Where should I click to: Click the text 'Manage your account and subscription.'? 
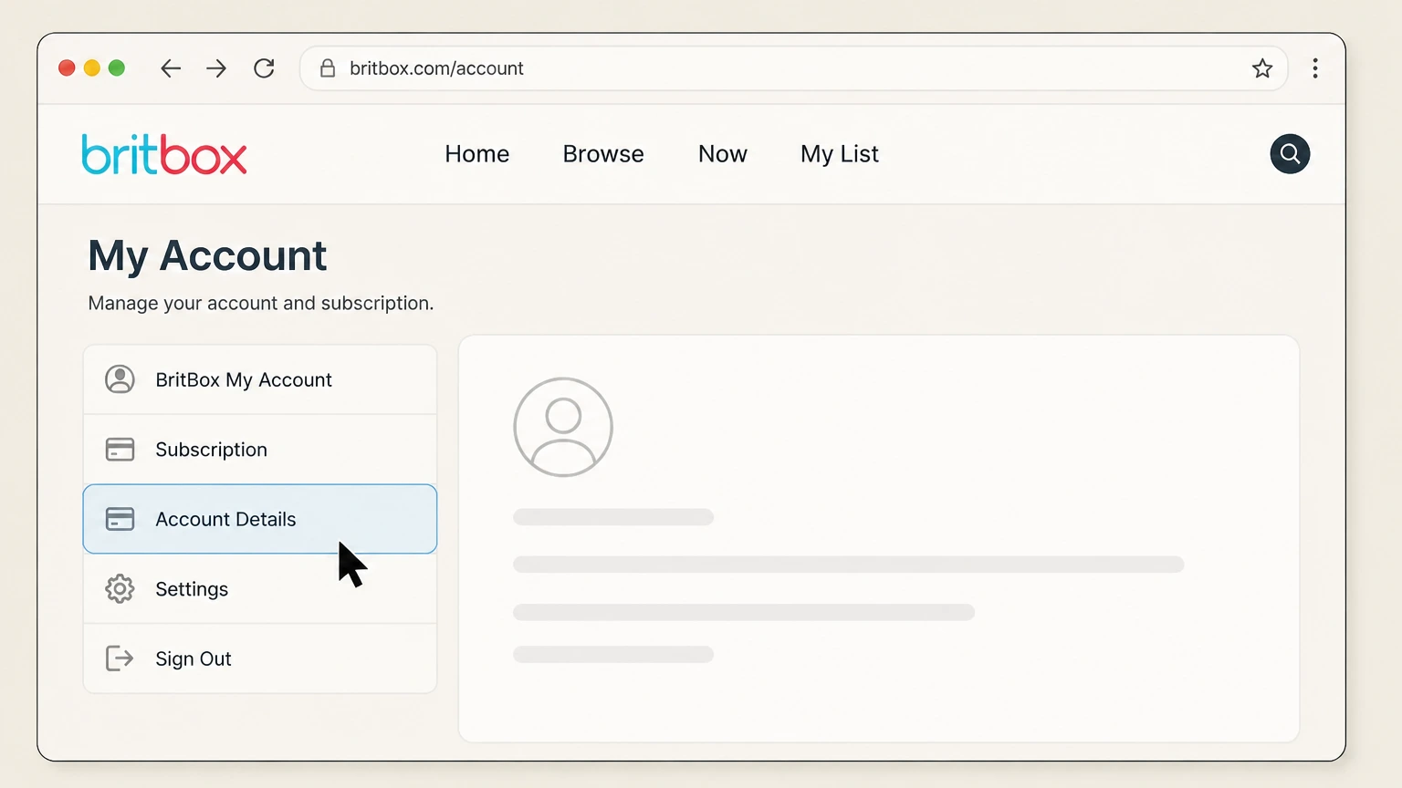pos(261,303)
